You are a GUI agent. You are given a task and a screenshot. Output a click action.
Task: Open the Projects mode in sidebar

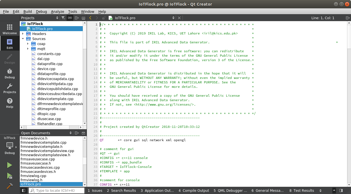[10, 88]
